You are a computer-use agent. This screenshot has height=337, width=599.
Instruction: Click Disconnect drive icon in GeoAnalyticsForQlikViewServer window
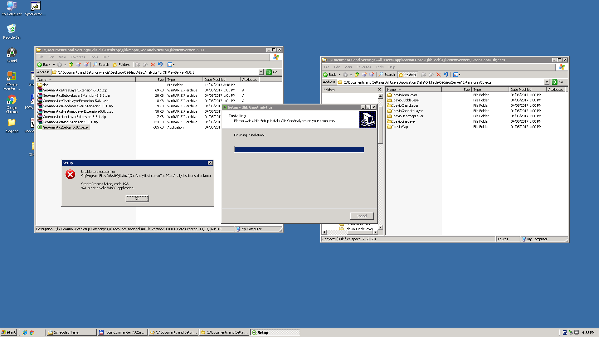[86, 65]
